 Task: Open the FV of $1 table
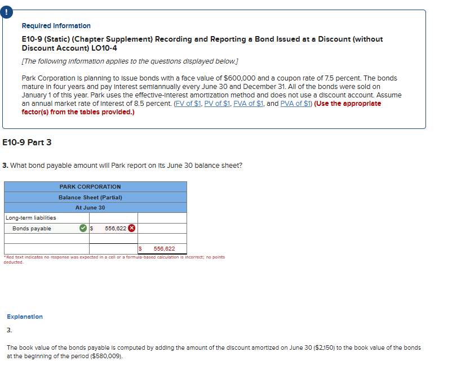tap(189, 102)
